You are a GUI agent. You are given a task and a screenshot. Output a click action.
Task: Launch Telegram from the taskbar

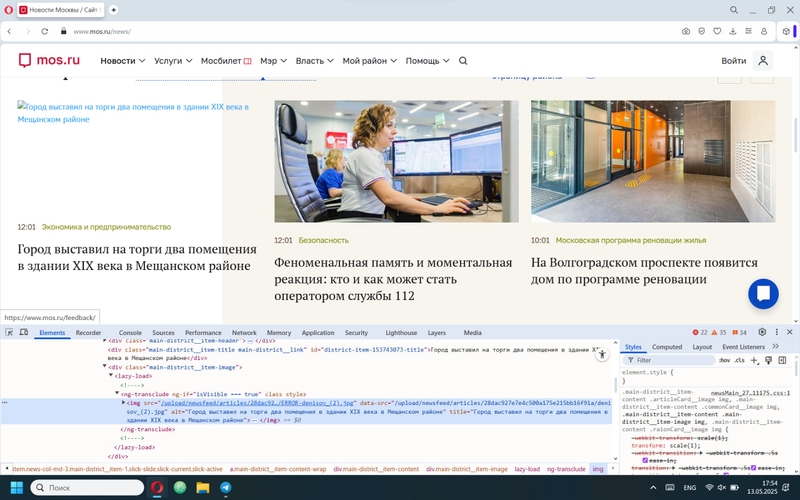(x=226, y=487)
